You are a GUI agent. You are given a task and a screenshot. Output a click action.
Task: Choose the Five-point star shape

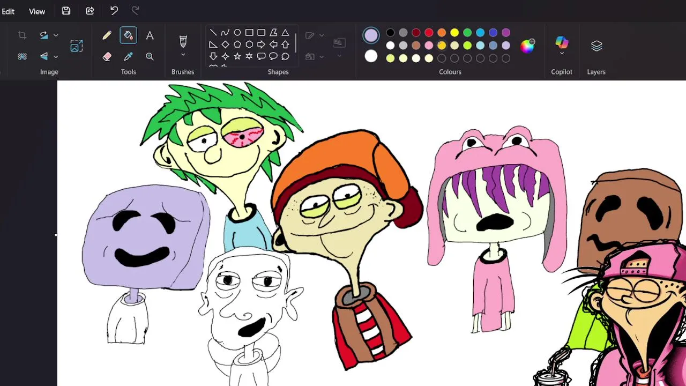[x=237, y=56]
